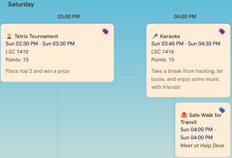Click the Tetris prize description text
This screenshot has height=158, width=232.
click(x=38, y=71)
